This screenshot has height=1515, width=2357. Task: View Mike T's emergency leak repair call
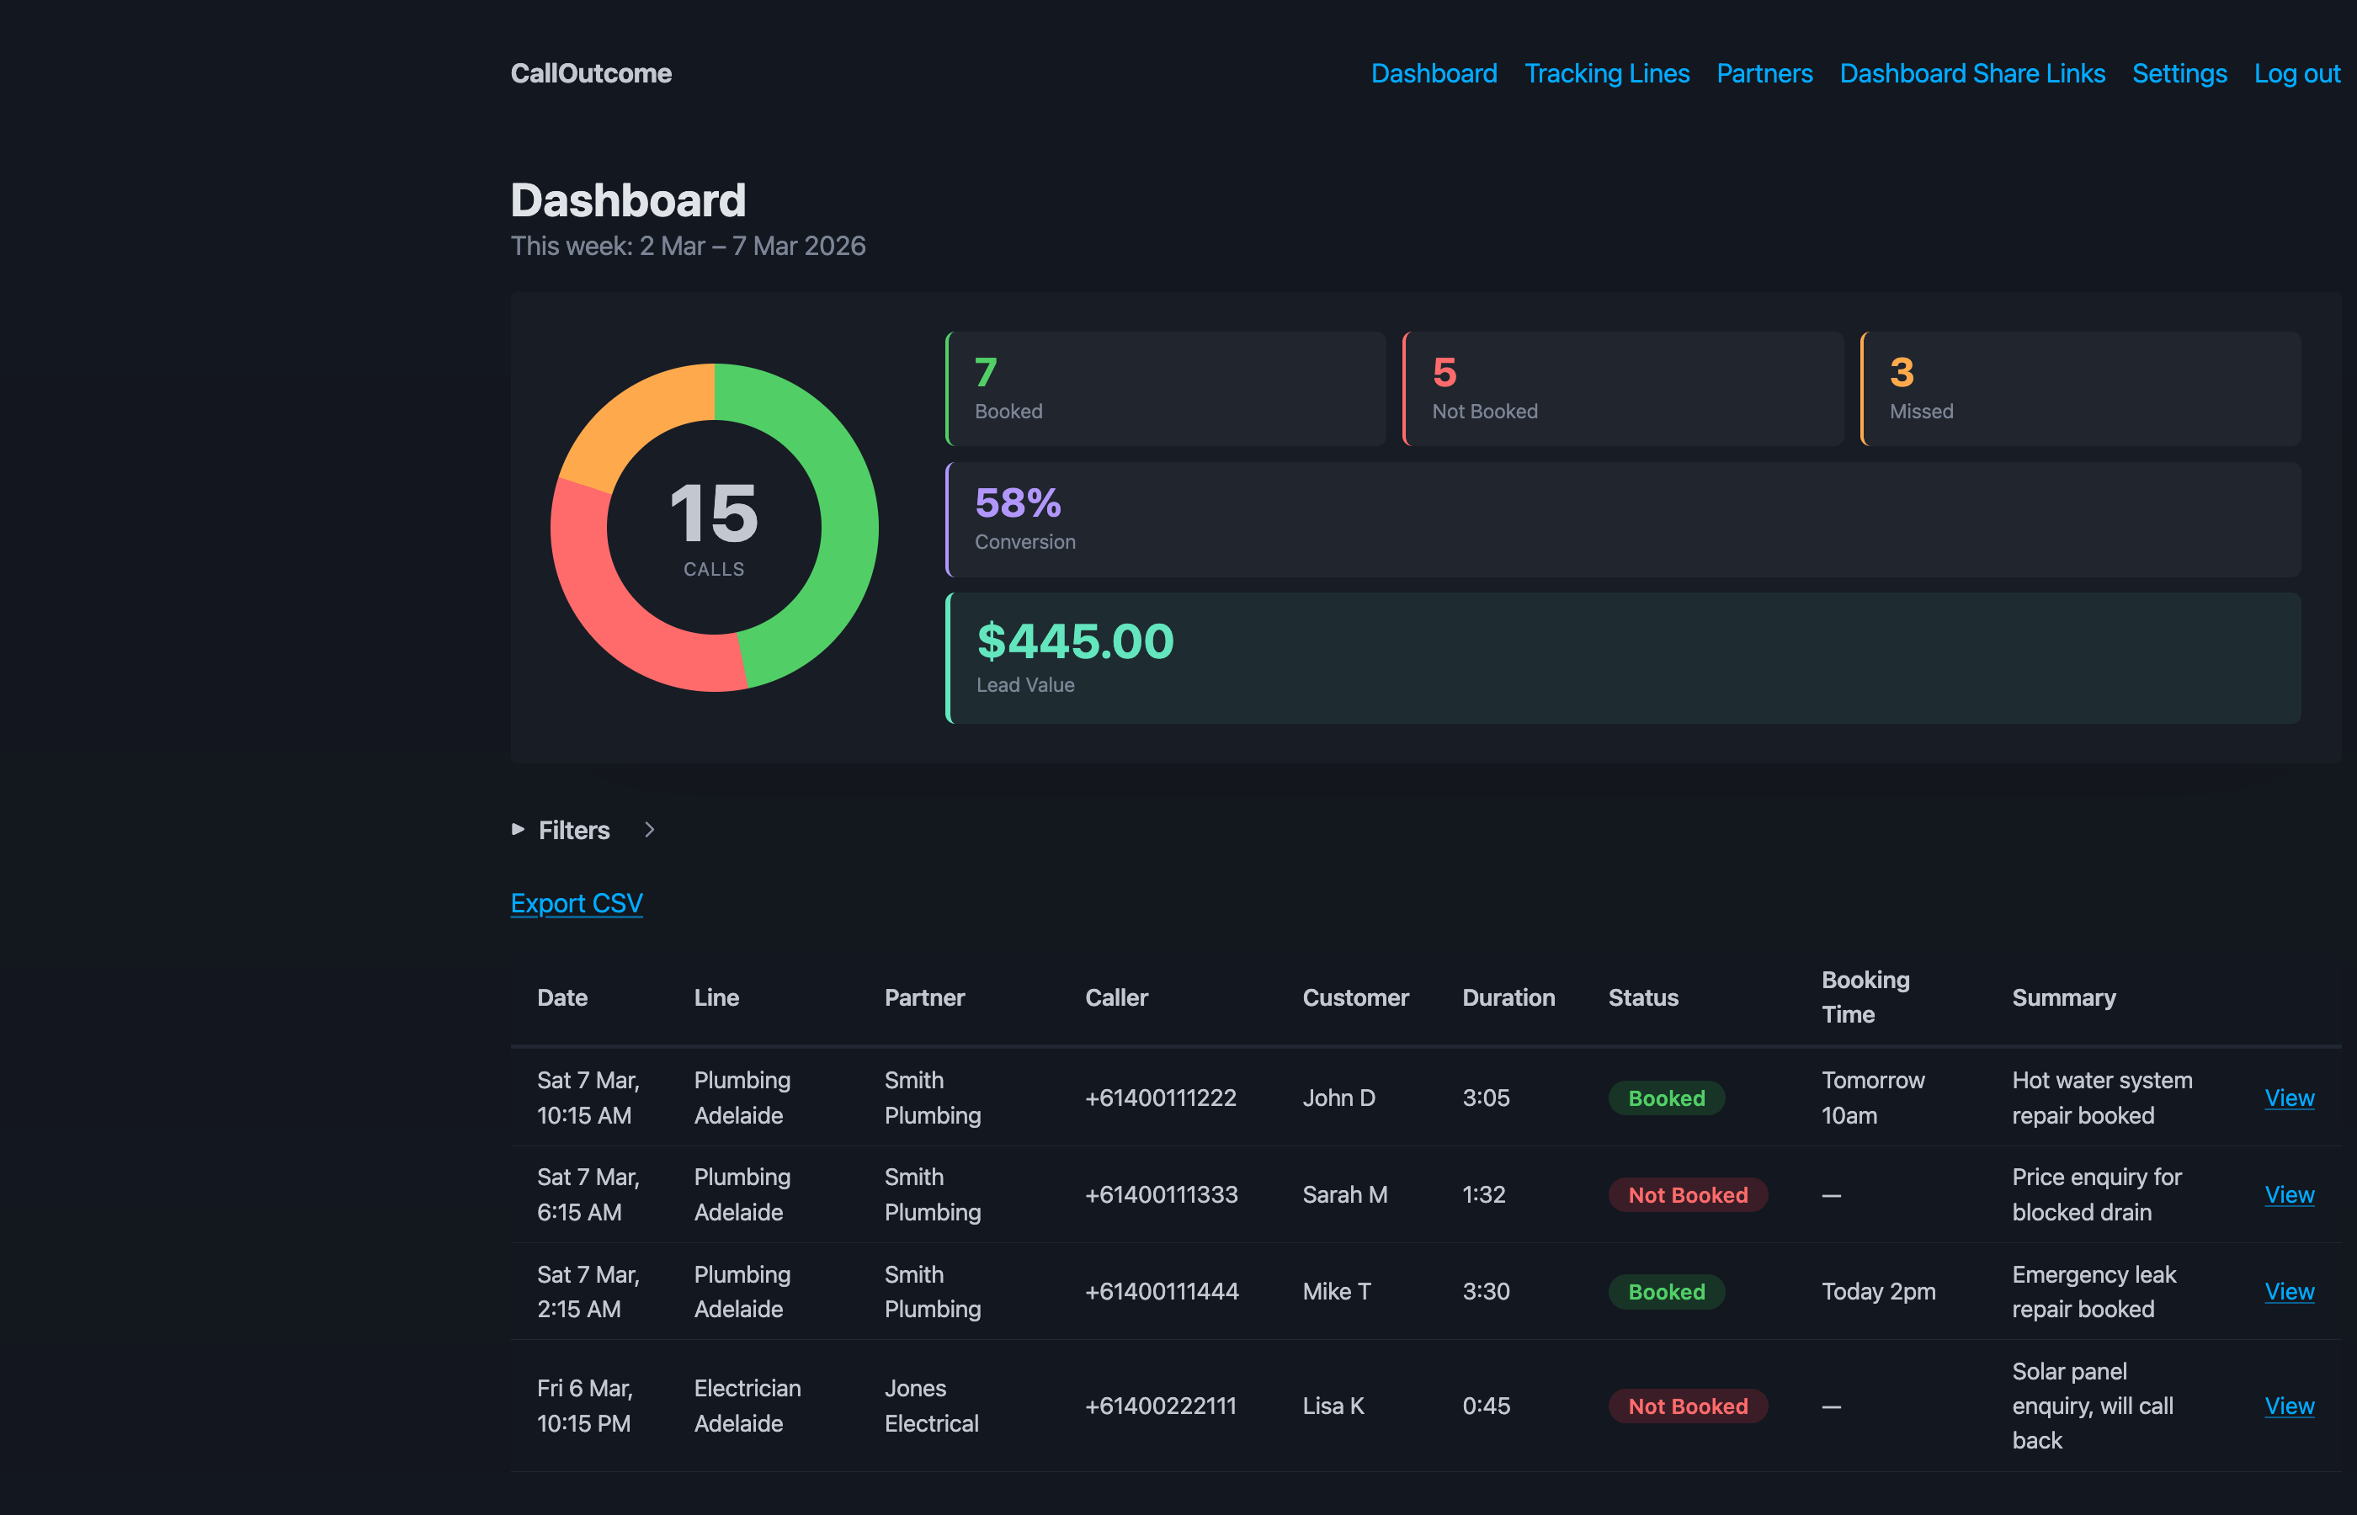click(2289, 1291)
